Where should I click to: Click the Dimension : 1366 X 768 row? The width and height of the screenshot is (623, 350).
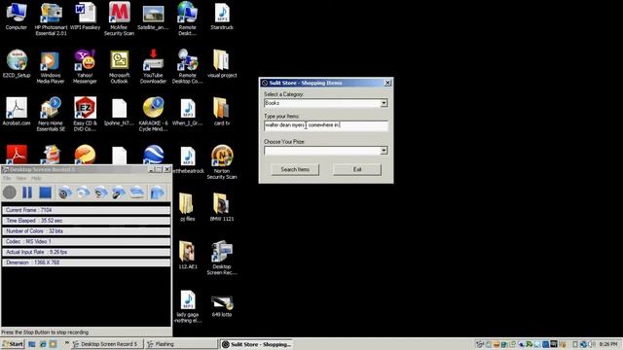coord(87,262)
